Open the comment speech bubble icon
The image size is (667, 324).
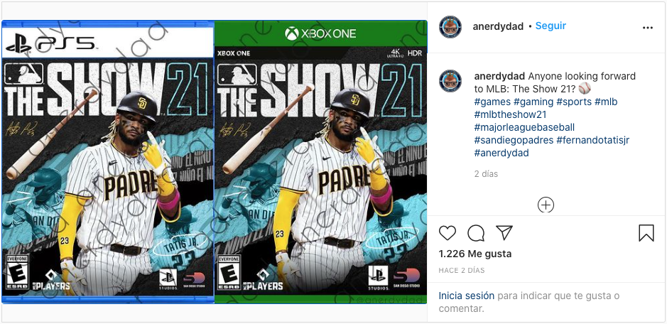476,233
